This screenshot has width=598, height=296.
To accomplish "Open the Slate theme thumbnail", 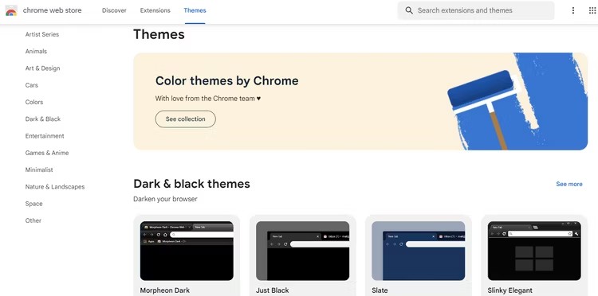I will click(x=419, y=251).
